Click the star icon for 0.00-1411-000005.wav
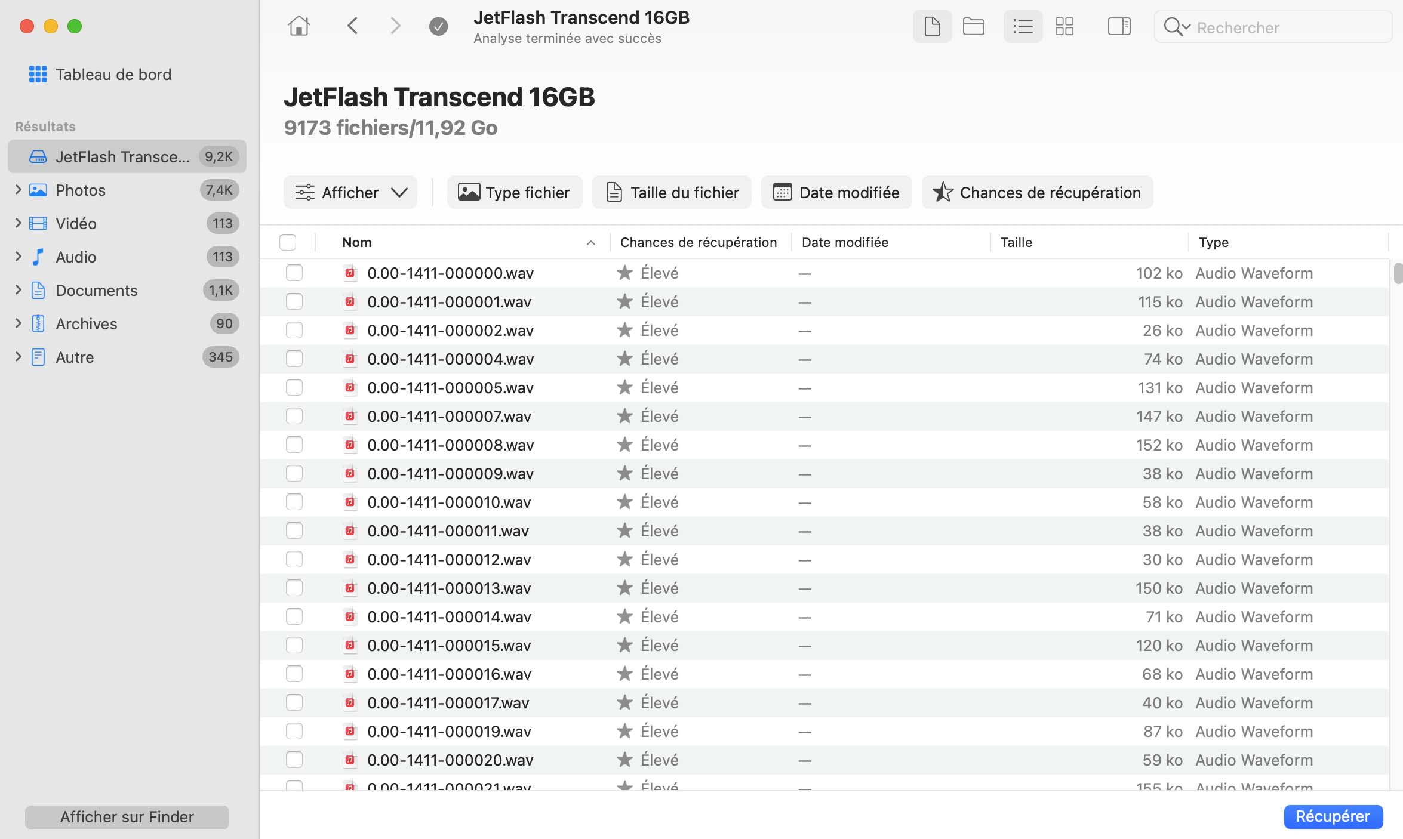Screen dimensions: 1403x839 point(624,387)
